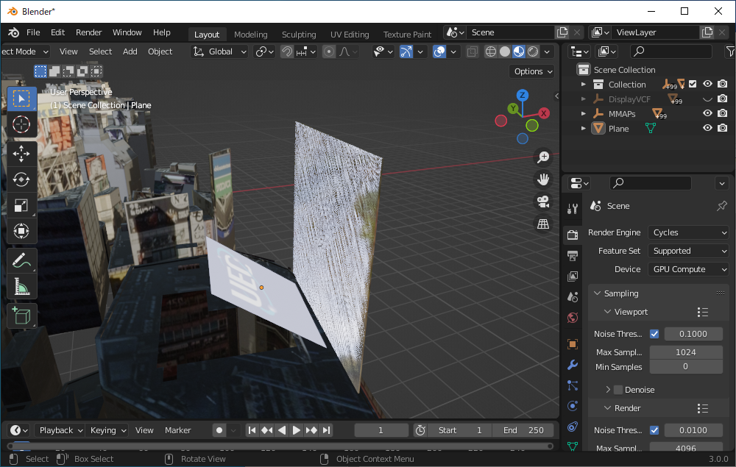Expand the Collection tree item
The image size is (736, 467).
(584, 85)
